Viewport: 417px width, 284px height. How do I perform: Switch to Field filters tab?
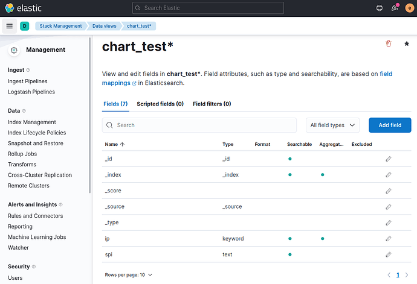[212, 104]
